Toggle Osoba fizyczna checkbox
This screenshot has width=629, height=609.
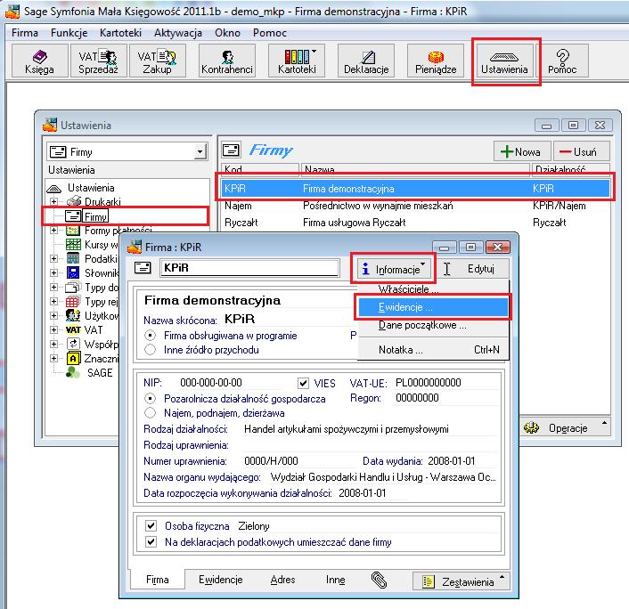[x=151, y=525]
